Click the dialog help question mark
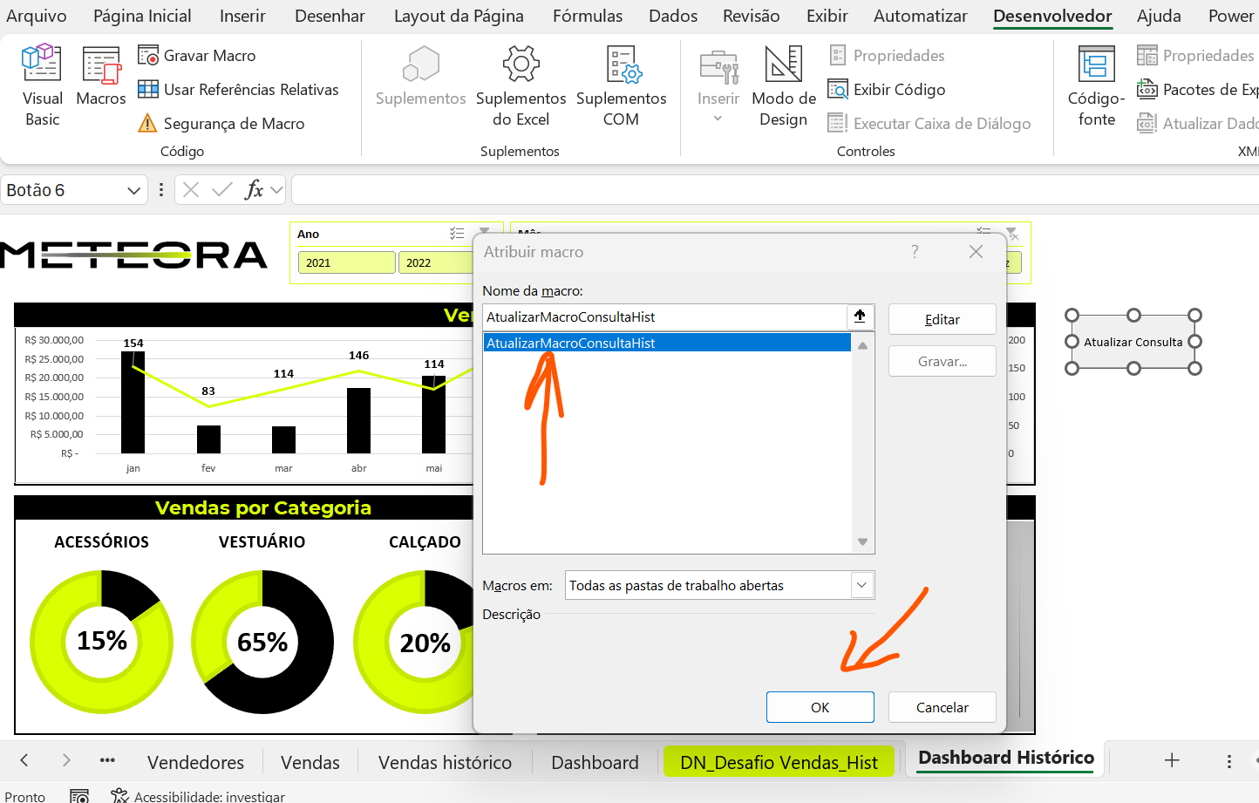 (915, 252)
